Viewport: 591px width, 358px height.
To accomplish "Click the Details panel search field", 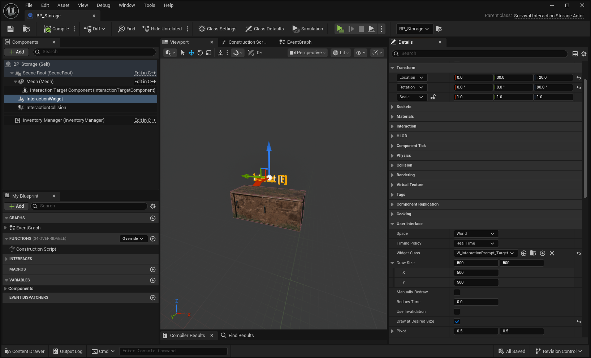I will (480, 53).
